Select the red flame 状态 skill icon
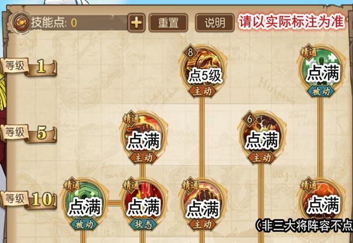 (x=144, y=203)
